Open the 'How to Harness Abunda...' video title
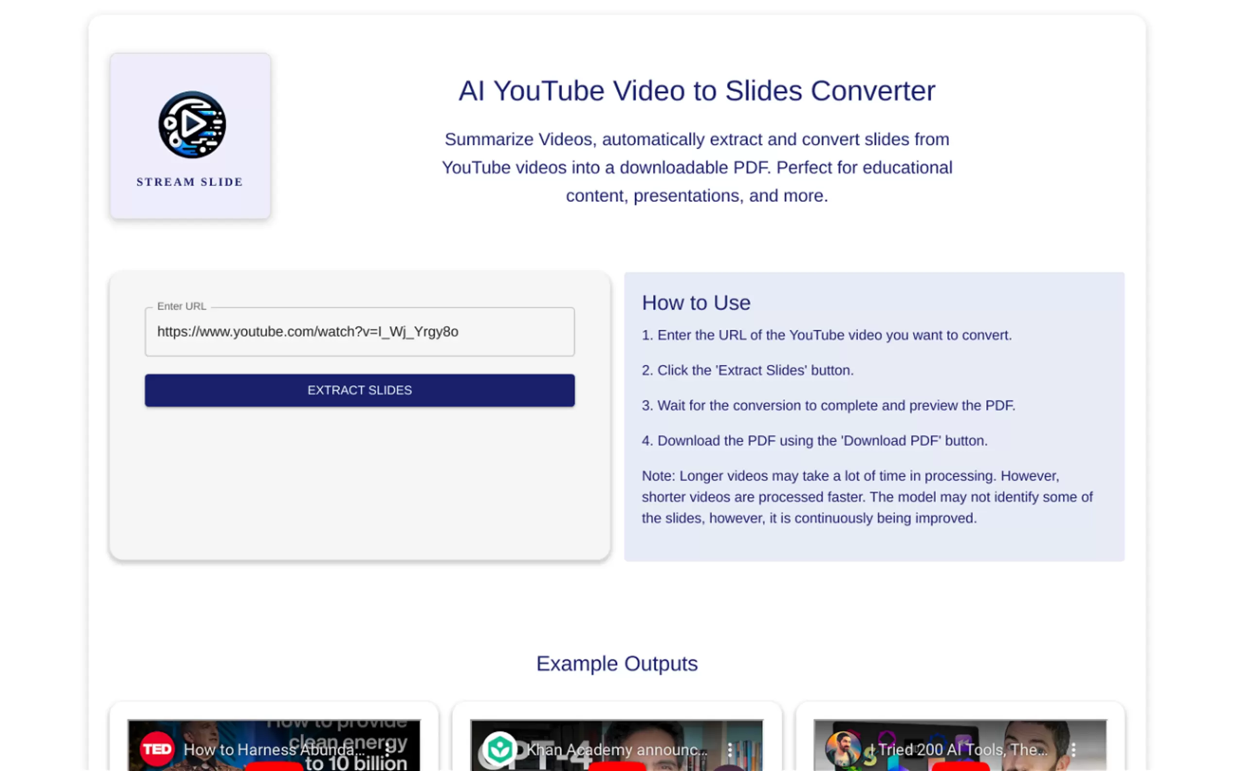The width and height of the screenshot is (1234, 771). pos(274,750)
